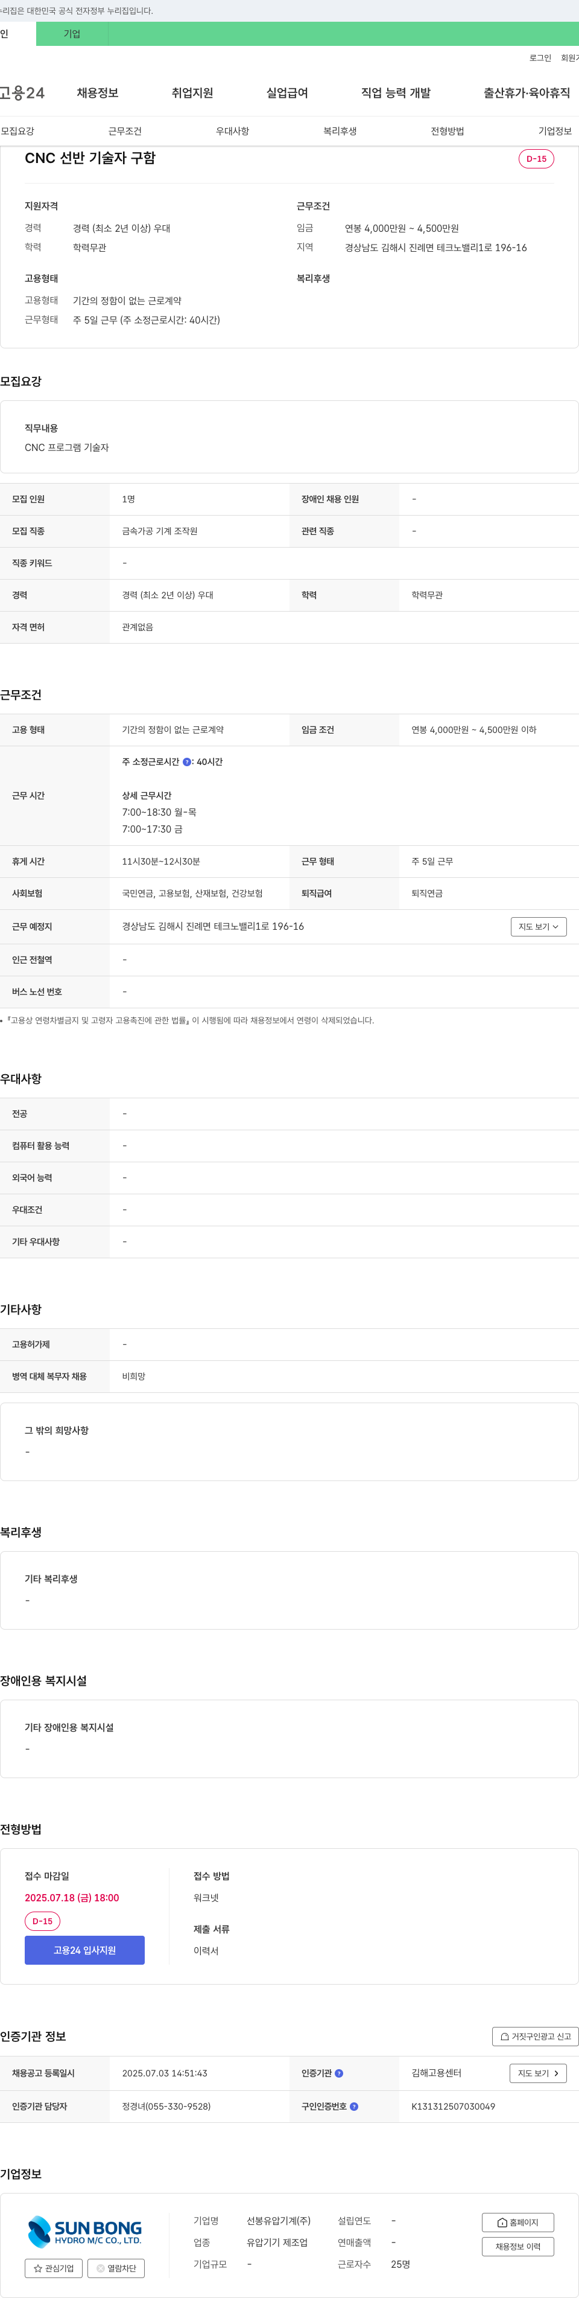The height and width of the screenshot is (2298, 579).
Task: Select the 워크넷 application method text
Action: (x=206, y=1898)
